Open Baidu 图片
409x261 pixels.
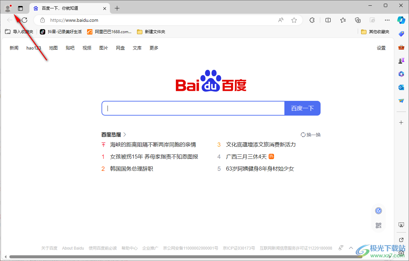tap(104, 48)
